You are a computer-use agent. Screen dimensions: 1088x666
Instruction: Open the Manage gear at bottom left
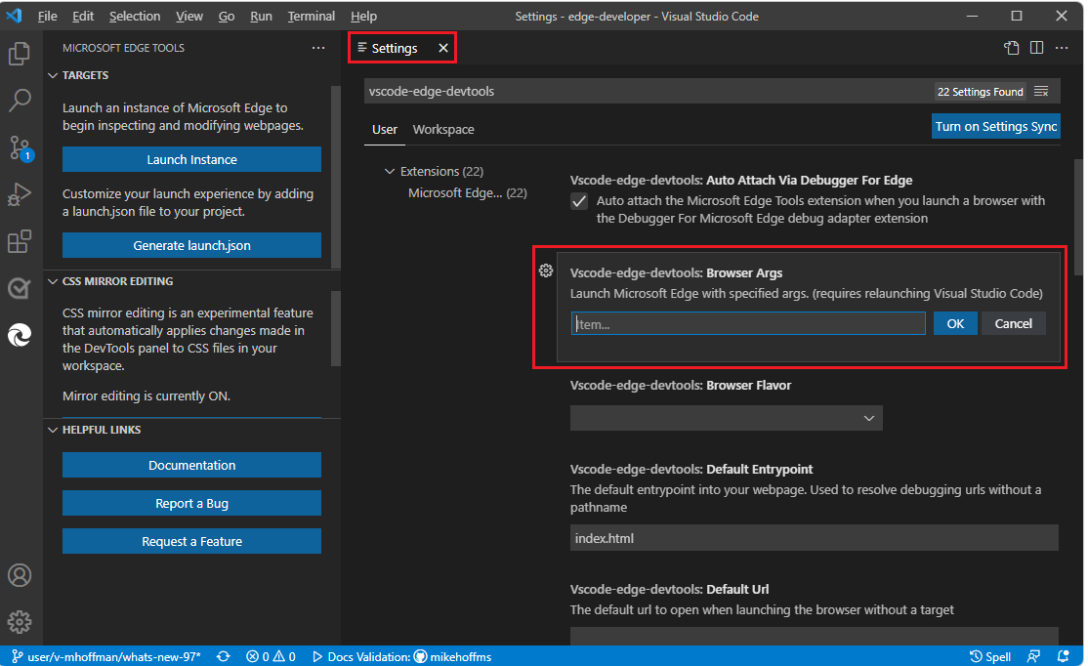pyautogui.click(x=21, y=622)
